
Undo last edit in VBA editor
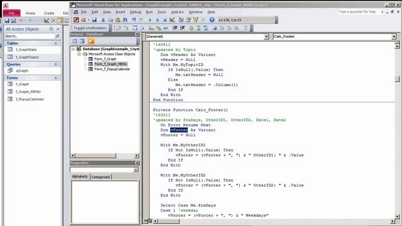tap(134, 19)
